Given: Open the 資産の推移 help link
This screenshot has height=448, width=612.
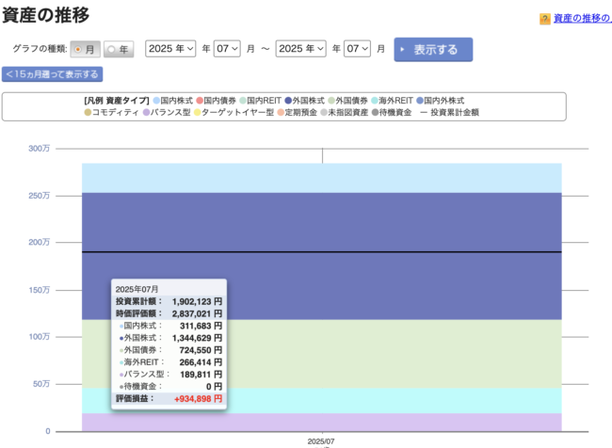Looking at the screenshot, I should (x=582, y=19).
